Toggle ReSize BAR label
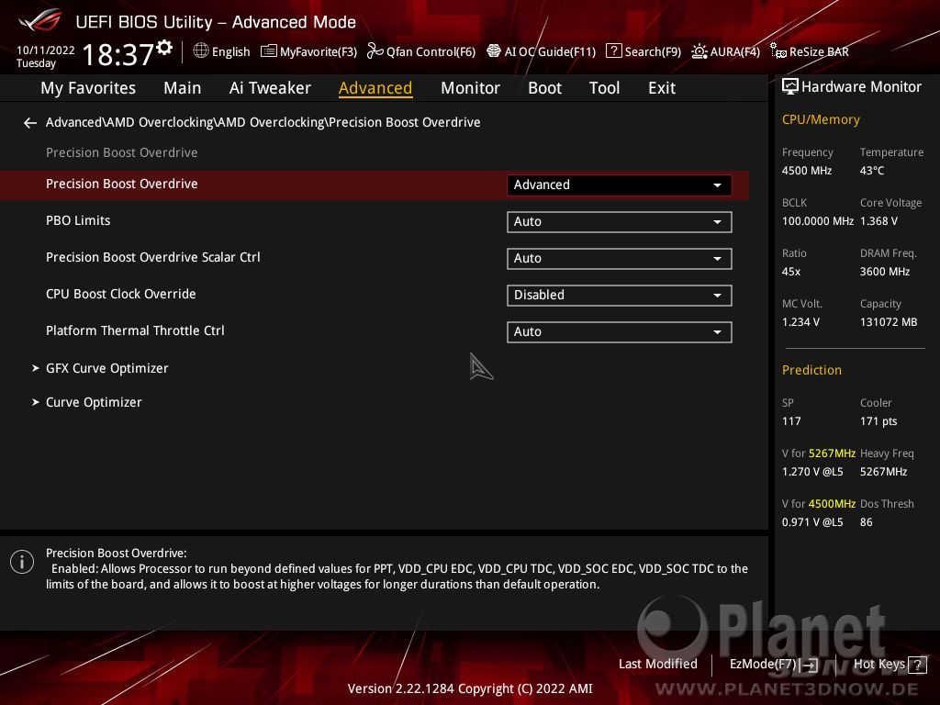 (x=819, y=51)
